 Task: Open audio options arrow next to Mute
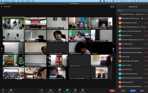(x=6, y=90)
